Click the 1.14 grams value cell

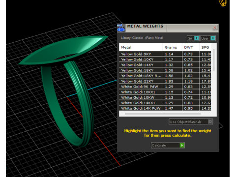click(x=173, y=54)
